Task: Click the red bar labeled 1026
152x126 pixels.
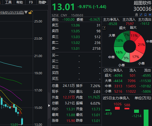Action: point(117,108)
